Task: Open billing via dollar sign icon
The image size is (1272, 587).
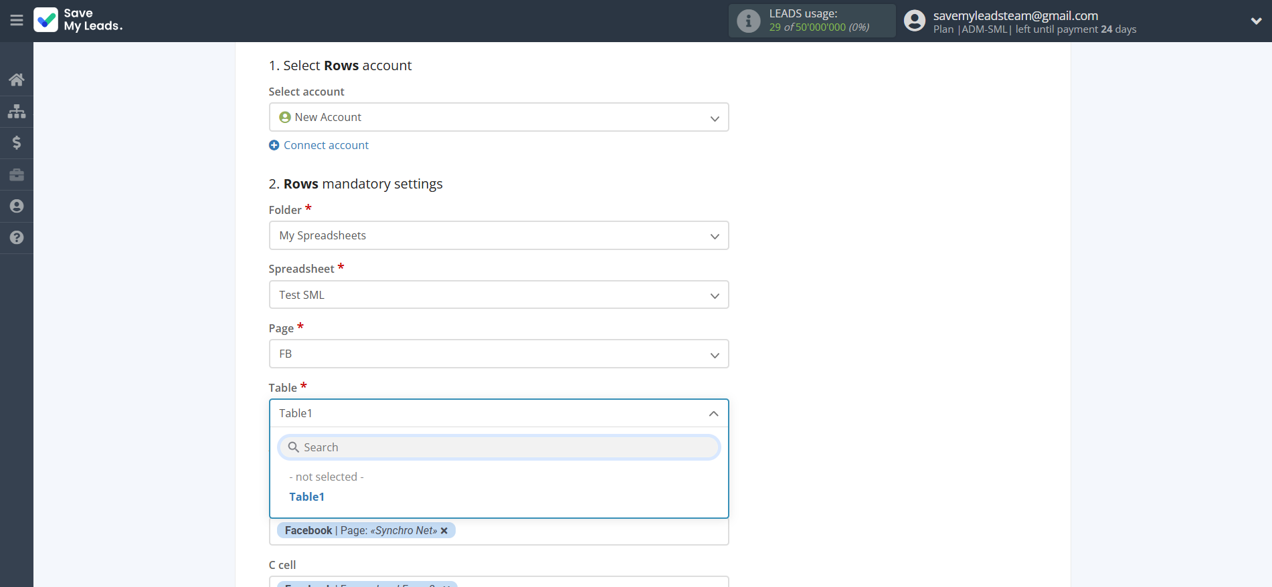Action: point(17,142)
